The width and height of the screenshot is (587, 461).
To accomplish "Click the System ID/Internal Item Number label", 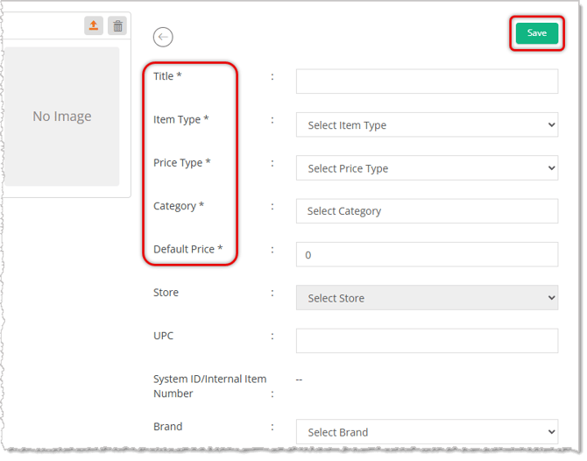I will (x=209, y=387).
